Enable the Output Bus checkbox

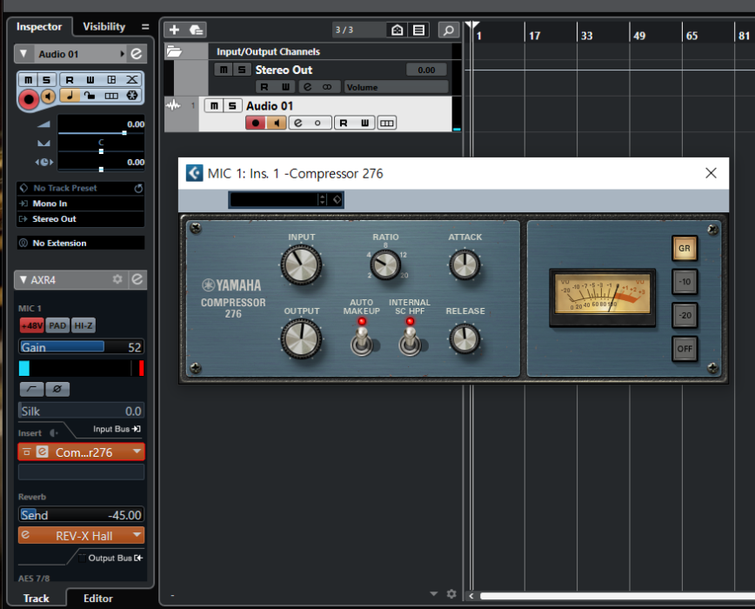(x=82, y=558)
